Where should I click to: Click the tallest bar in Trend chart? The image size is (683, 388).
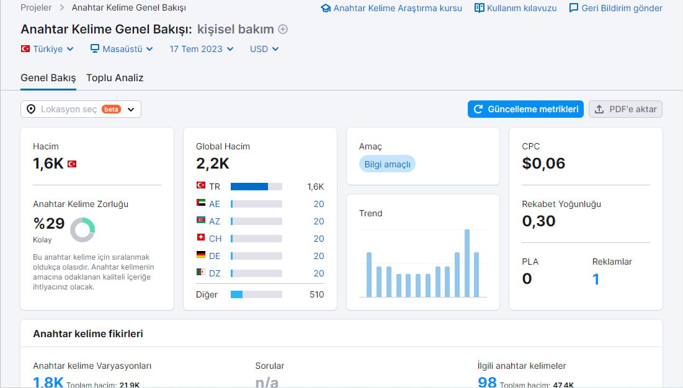[x=467, y=263]
